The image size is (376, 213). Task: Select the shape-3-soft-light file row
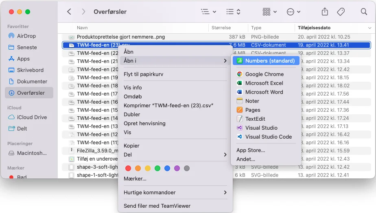[x=91, y=167]
